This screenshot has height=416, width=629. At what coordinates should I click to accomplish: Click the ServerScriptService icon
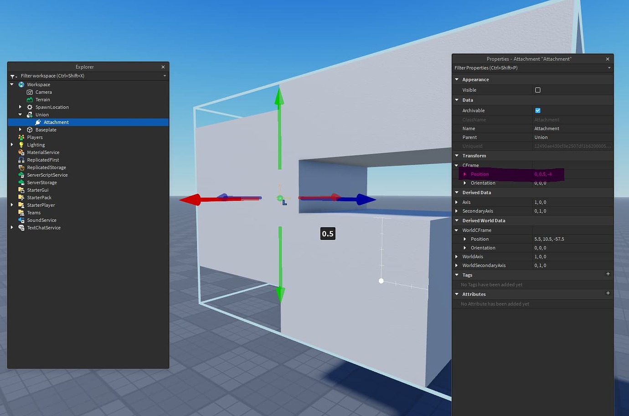click(21, 175)
